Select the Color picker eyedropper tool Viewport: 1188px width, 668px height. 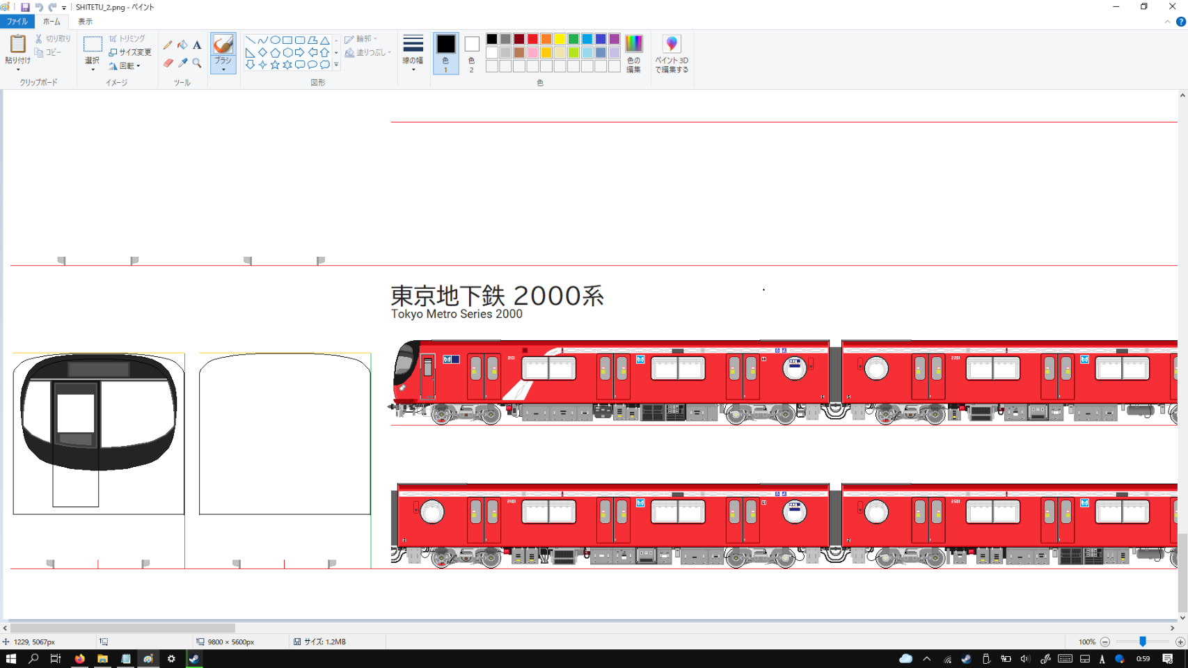click(x=182, y=63)
